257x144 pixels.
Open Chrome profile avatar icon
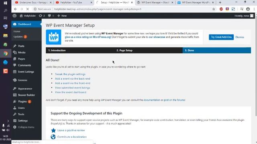click(x=248, y=9)
